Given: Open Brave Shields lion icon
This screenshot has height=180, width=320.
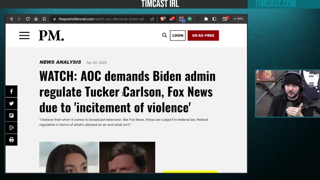Looking at the screenshot, I should 162,19.
